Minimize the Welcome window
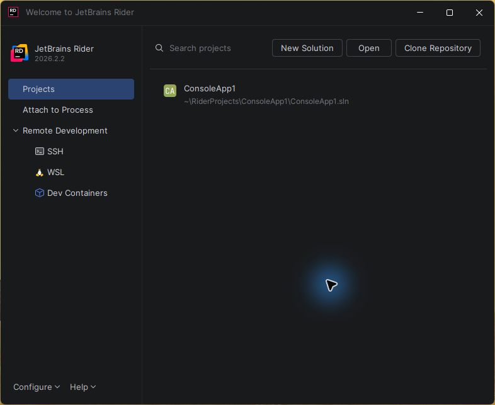Viewport: 495px width, 405px height. coord(420,13)
